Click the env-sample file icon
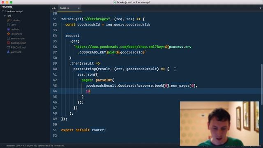 coord(8,38)
